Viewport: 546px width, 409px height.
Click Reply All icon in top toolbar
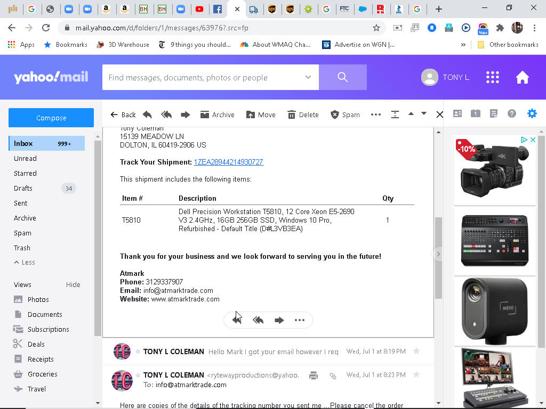pyautogui.click(x=166, y=114)
